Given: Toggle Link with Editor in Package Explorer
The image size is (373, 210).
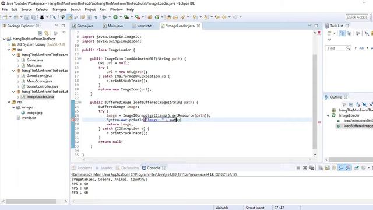Looking at the screenshot, I should pyautogui.click(x=47, y=33).
